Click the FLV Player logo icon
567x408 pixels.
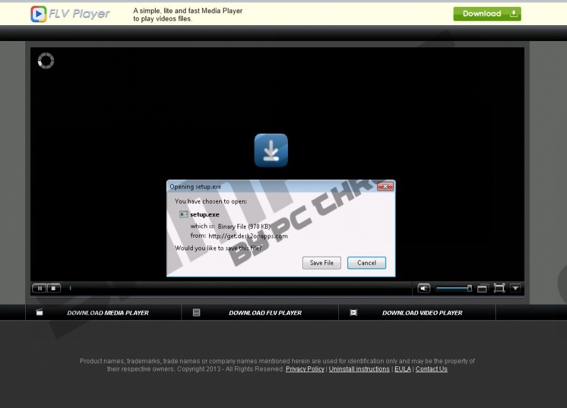38,14
